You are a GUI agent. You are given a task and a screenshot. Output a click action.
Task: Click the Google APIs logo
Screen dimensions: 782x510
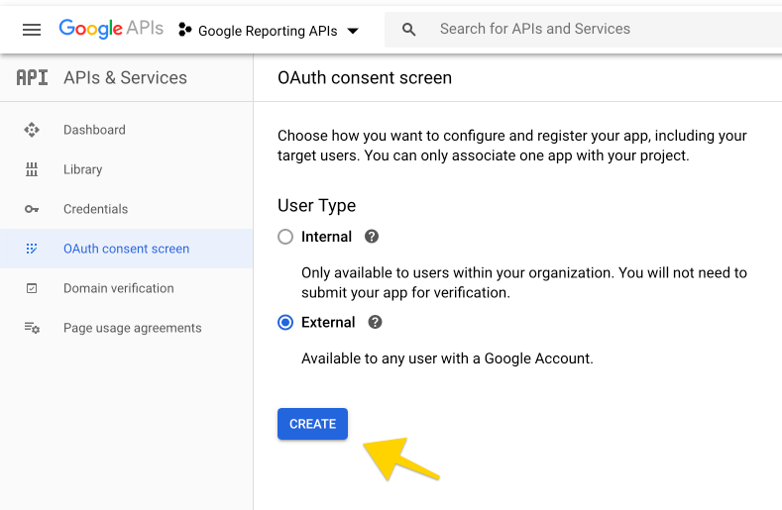pos(111,29)
